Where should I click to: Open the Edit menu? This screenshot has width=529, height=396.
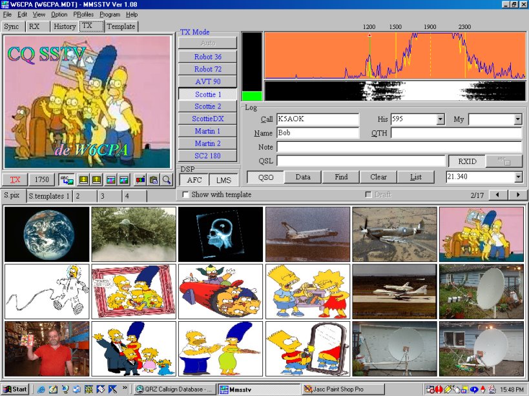coord(22,14)
